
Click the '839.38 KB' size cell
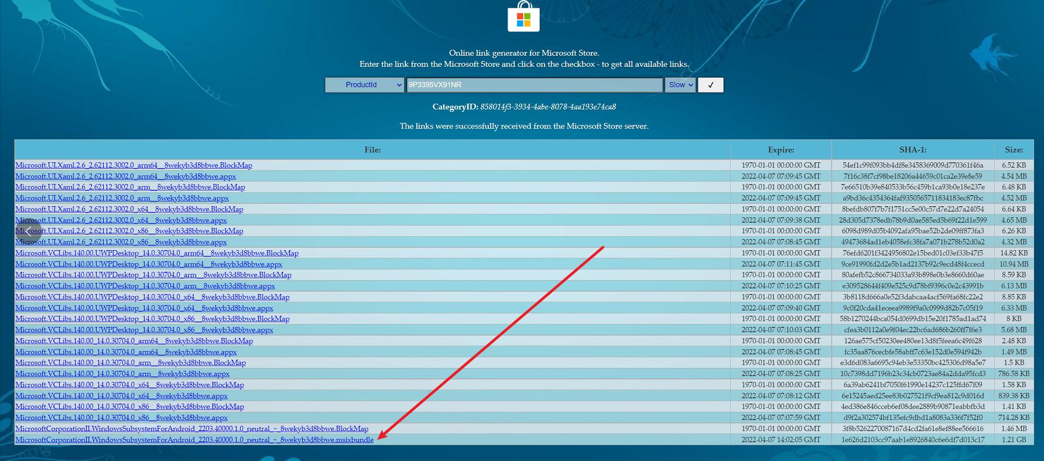1014,396
